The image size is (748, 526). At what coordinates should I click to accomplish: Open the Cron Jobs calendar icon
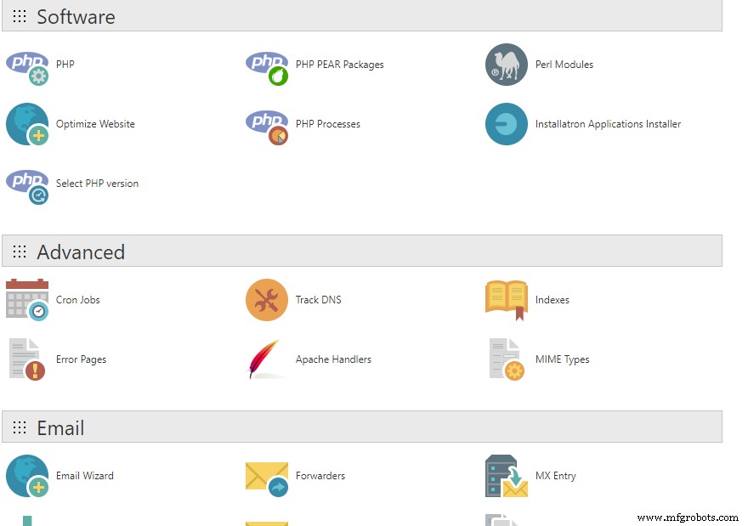(27, 300)
